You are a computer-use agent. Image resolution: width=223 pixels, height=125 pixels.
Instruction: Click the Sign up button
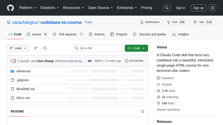(198, 8)
